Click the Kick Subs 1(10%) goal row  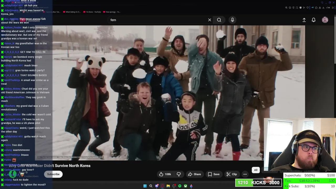[x=310, y=186]
